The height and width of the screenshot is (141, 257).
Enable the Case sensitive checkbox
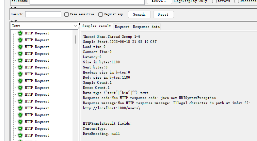pos(66,14)
